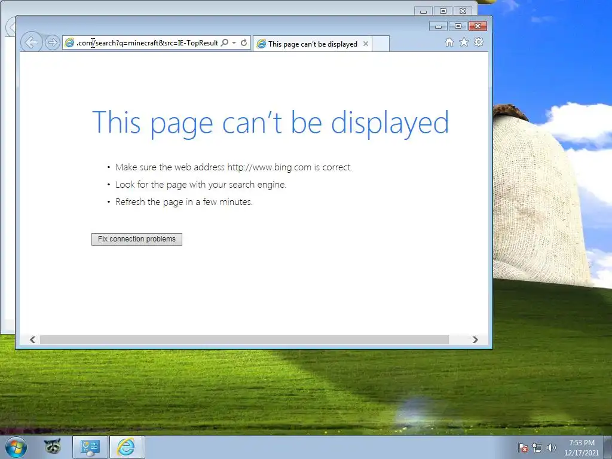Click the 'Make sure the web address' line
Viewport: 612px width, 459px height.
234,167
